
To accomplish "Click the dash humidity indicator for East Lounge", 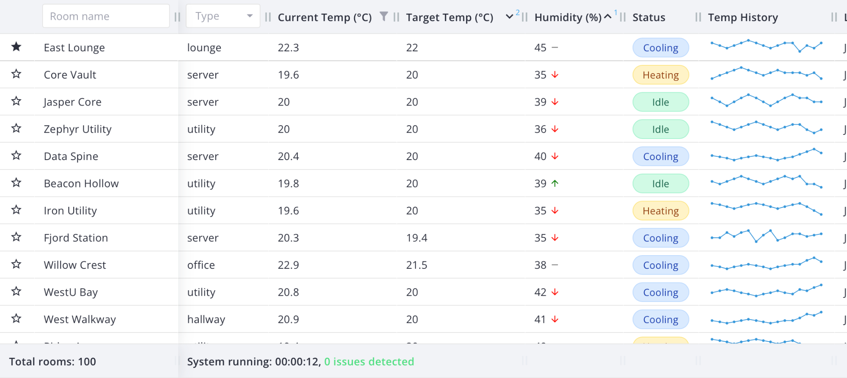I will (555, 48).
